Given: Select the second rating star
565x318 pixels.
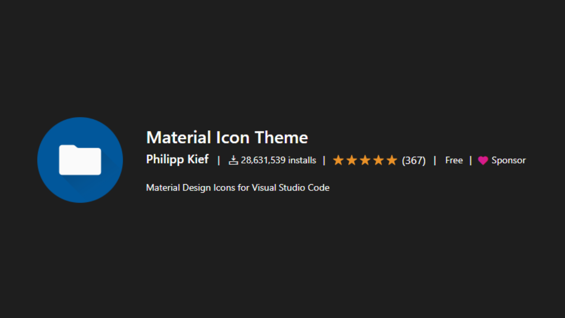Looking at the screenshot, I should click(352, 160).
